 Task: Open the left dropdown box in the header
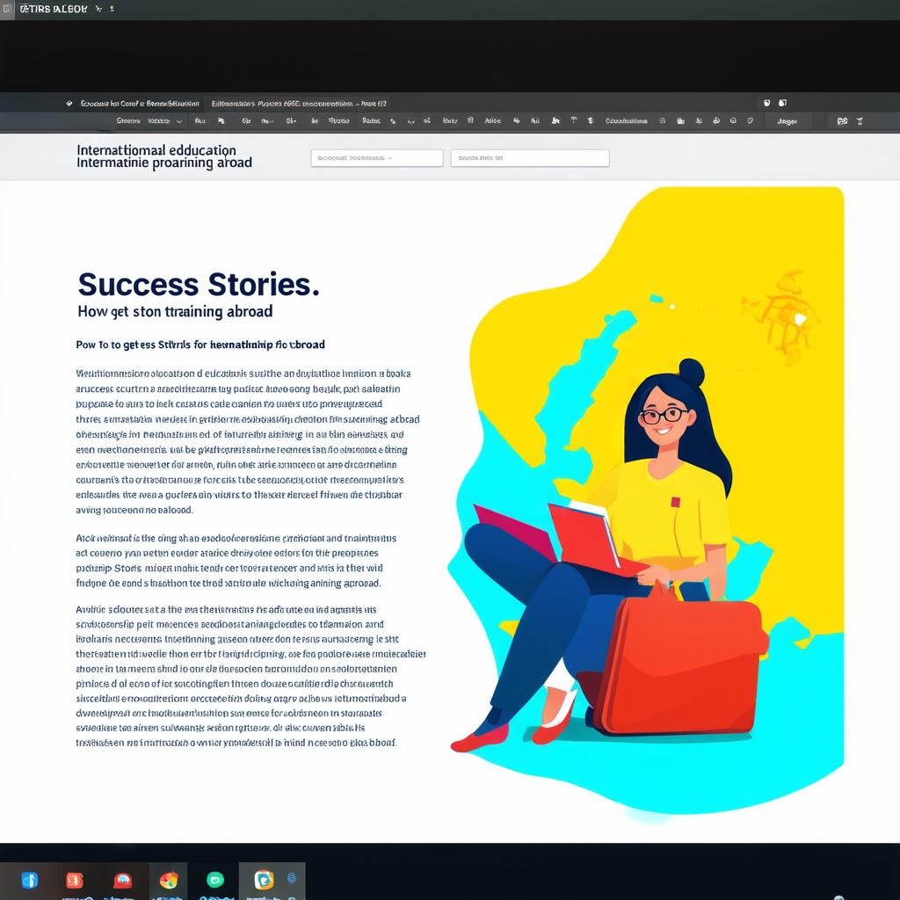point(376,158)
